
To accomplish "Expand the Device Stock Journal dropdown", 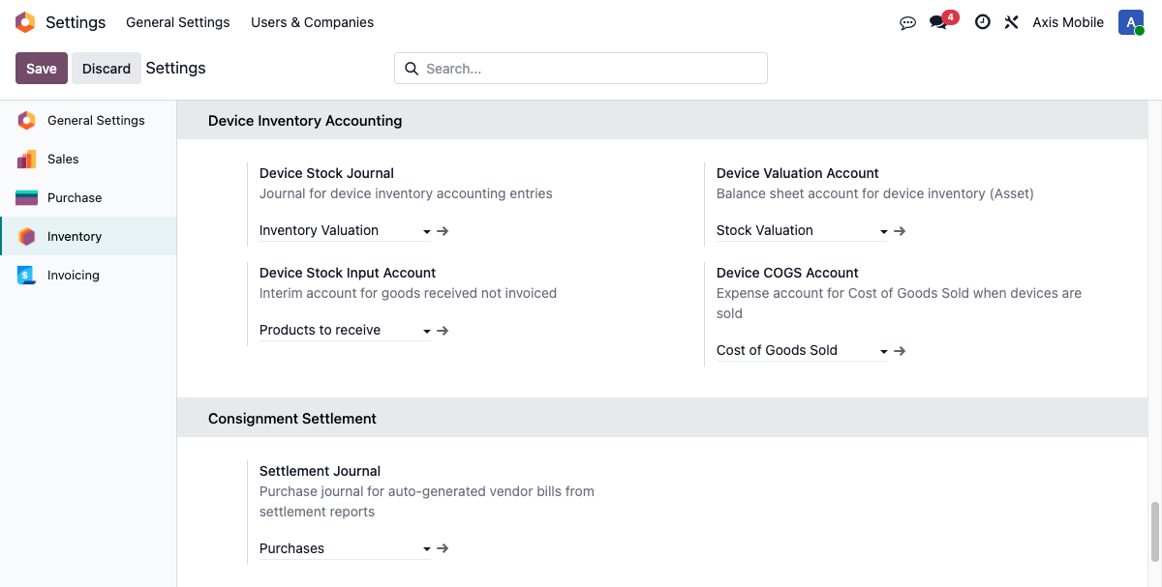I will coord(426,231).
